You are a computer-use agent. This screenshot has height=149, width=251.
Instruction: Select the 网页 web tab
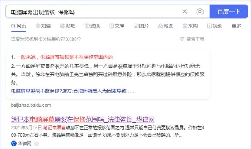[x=19, y=26]
